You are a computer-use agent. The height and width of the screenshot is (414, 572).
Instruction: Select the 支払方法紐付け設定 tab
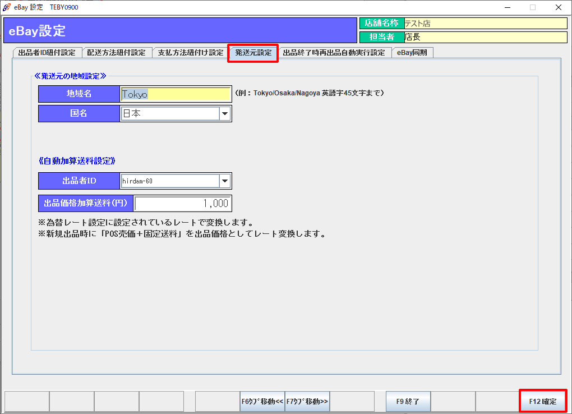click(190, 53)
